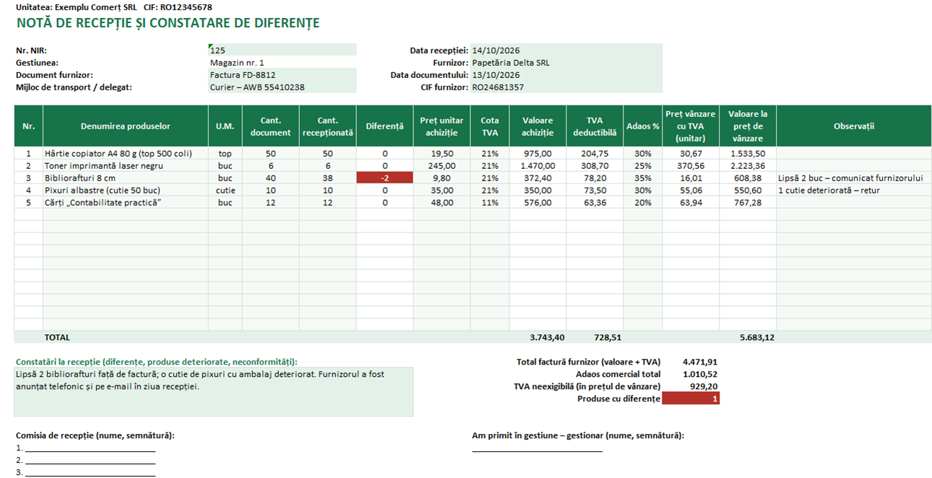Click the reception findings text box
Screen dimensions: 932x478
pos(214,392)
